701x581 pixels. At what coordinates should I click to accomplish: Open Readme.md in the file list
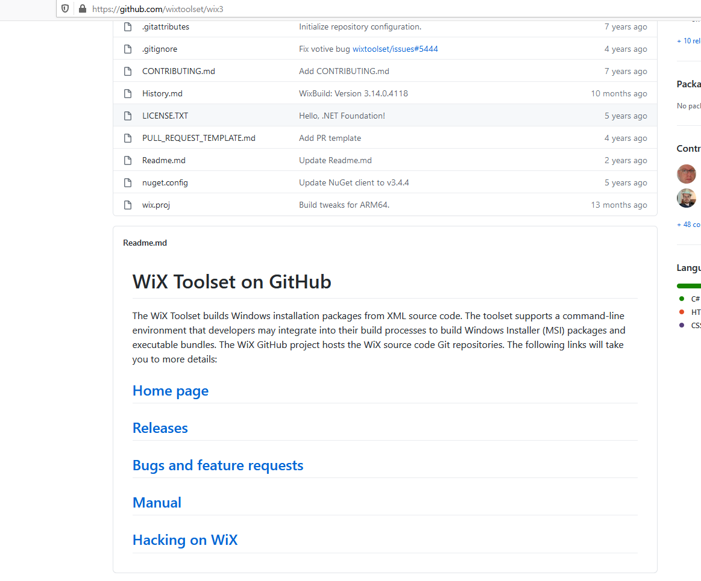(163, 161)
